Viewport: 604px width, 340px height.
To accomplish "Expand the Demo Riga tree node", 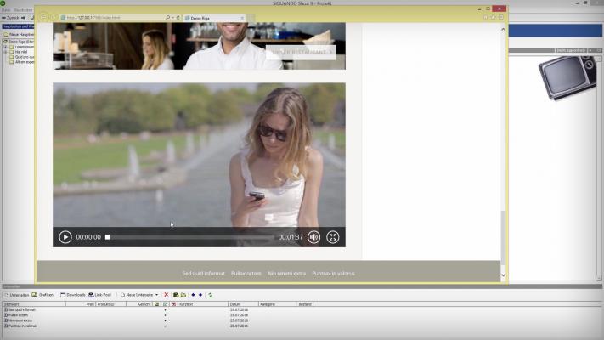I will [3, 41].
